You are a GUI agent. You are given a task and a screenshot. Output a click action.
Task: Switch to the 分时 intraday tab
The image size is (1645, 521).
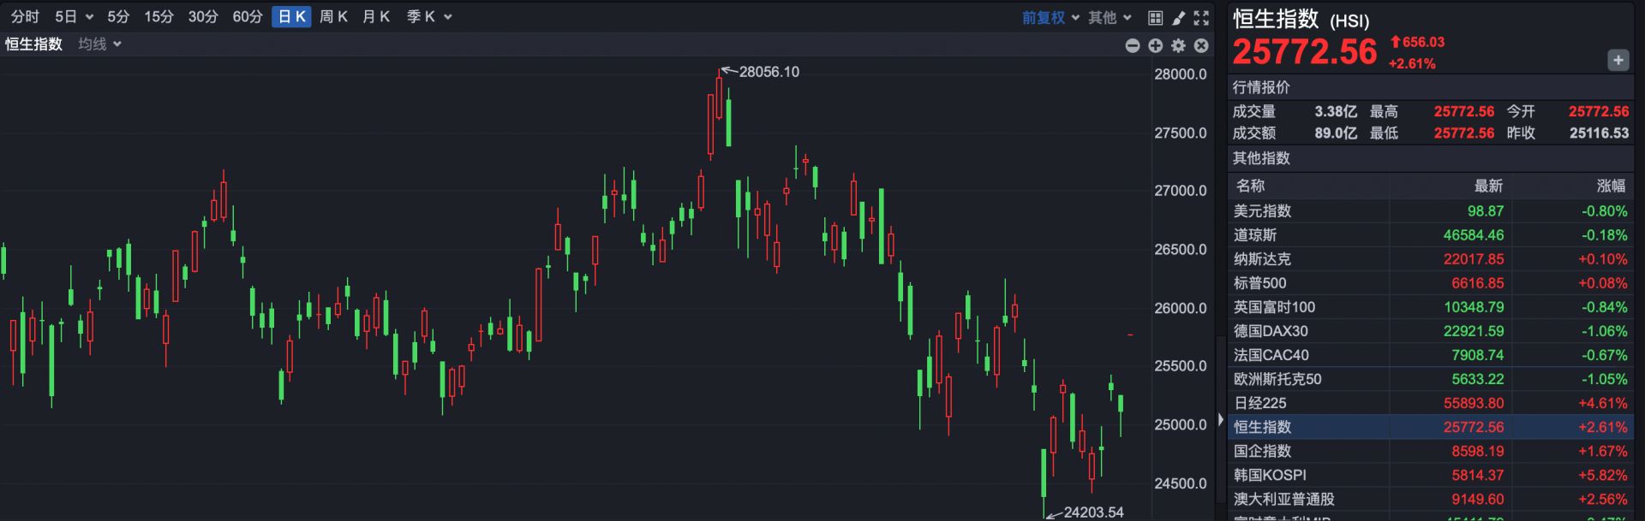[x=25, y=17]
